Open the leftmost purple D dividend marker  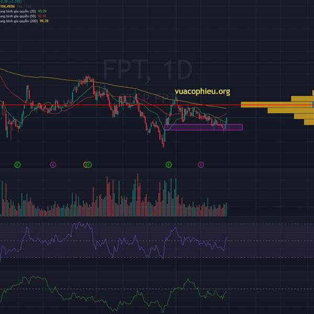tap(53, 165)
